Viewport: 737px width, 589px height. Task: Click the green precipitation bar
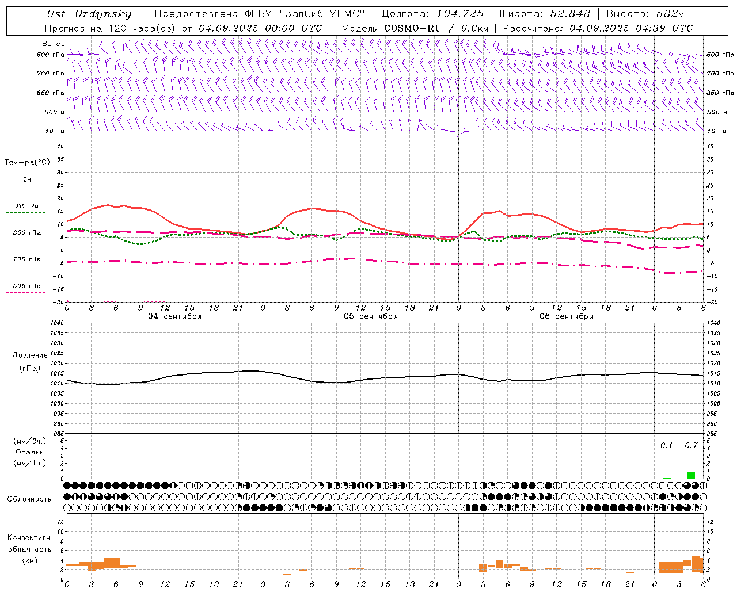tap(691, 475)
